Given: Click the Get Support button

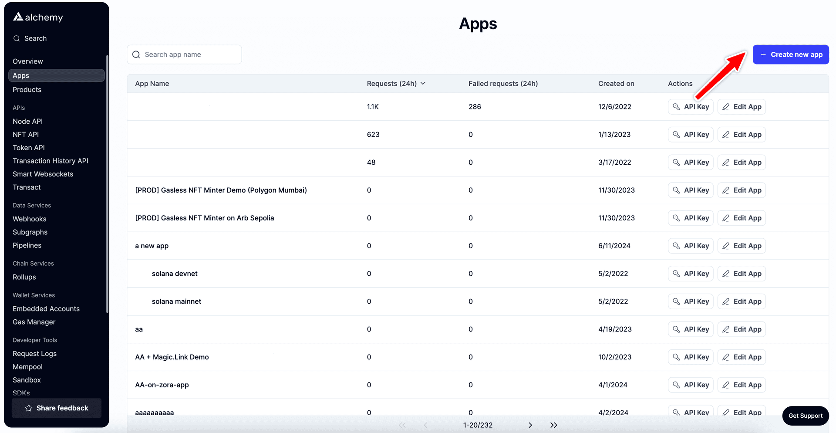Looking at the screenshot, I should coord(805,416).
